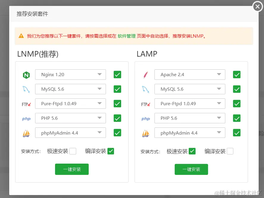Open the 软件管理 green link
This screenshot has width=264, height=198.
point(126,36)
